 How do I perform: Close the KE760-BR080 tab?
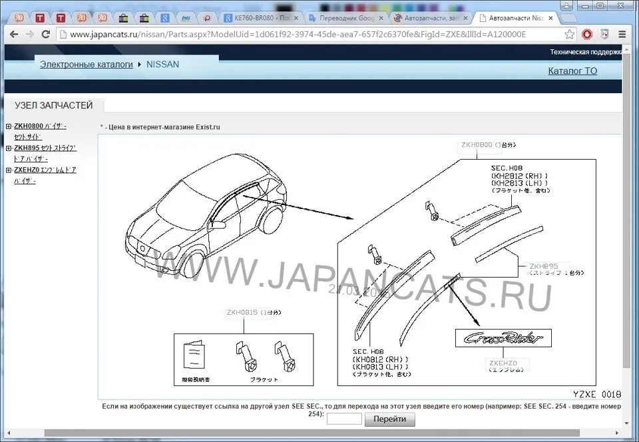coord(296,18)
